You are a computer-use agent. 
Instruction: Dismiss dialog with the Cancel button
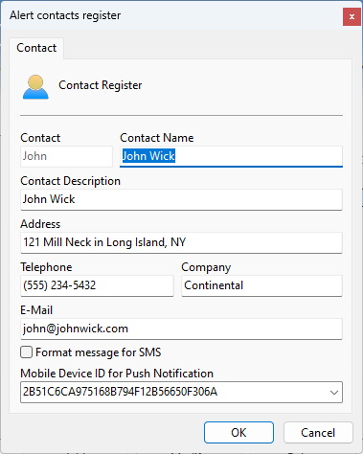pos(318,433)
